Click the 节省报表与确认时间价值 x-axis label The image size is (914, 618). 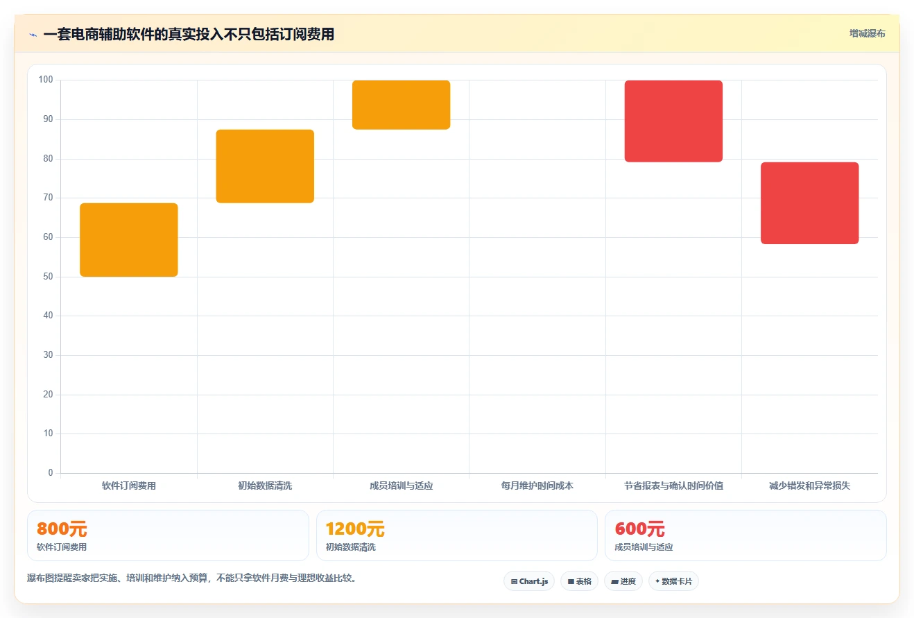pyautogui.click(x=673, y=486)
